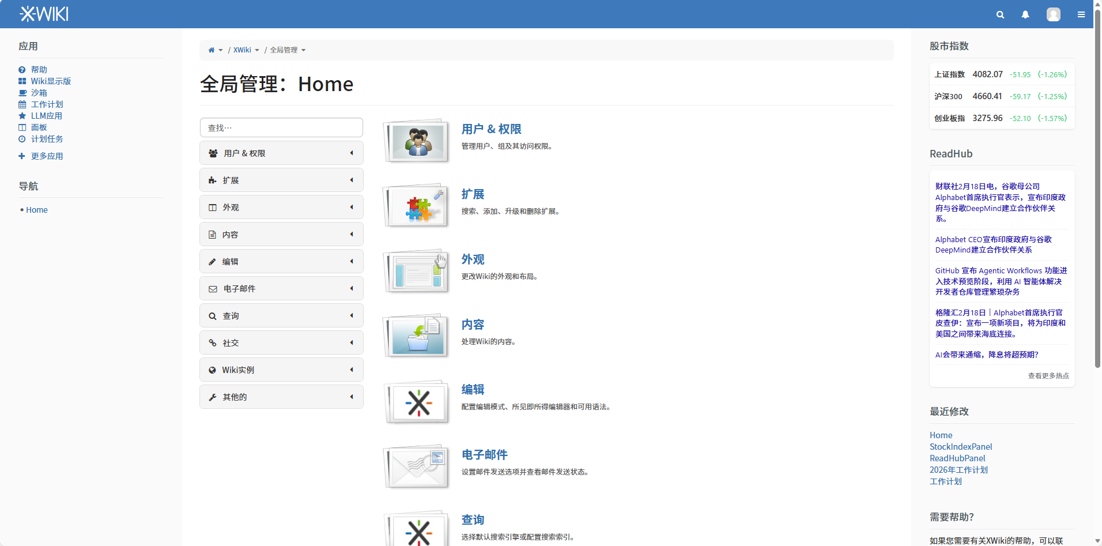
Task: Open the hamburger drawer menu
Action: pyautogui.click(x=1081, y=14)
